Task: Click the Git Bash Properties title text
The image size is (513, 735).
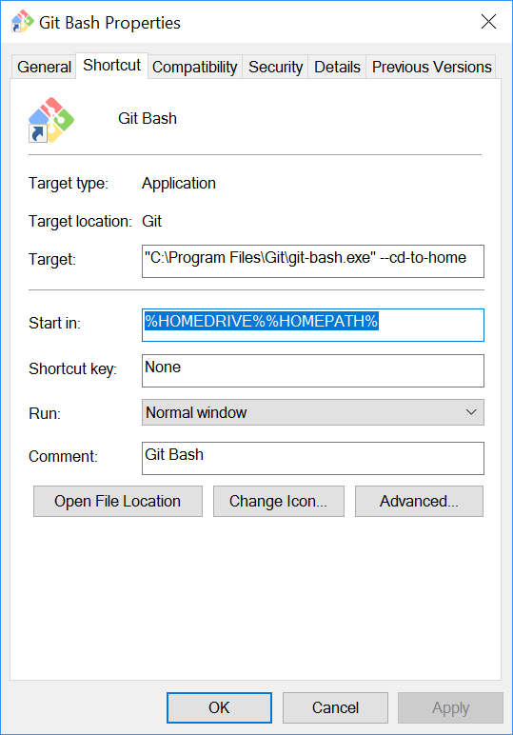Action: tap(109, 23)
